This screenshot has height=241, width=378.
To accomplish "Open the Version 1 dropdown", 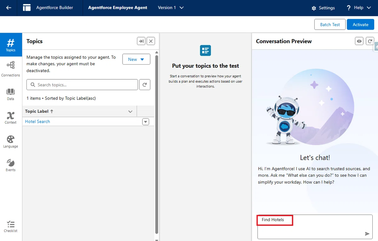I will pos(171,8).
